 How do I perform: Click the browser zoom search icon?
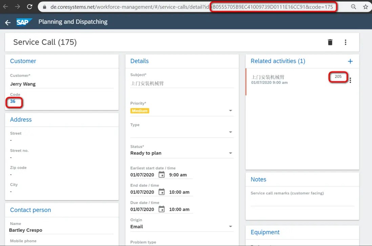[353, 6]
